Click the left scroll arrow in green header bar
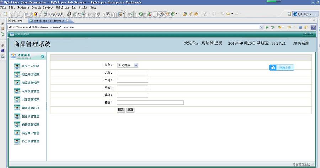320x168 pixels. [x=305, y=34]
